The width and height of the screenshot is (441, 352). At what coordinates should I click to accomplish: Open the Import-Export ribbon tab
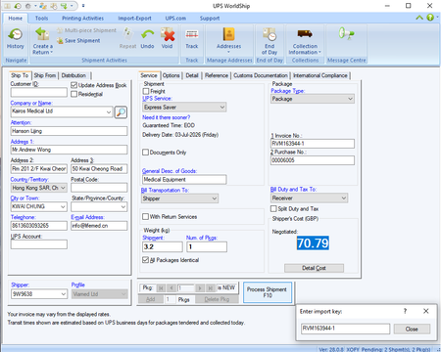134,19
